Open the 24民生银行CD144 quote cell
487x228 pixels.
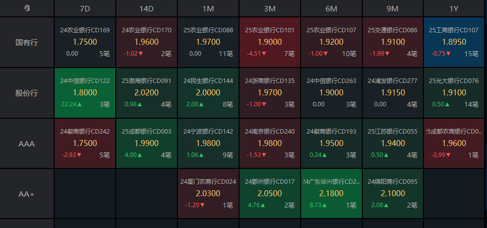[x=208, y=93]
